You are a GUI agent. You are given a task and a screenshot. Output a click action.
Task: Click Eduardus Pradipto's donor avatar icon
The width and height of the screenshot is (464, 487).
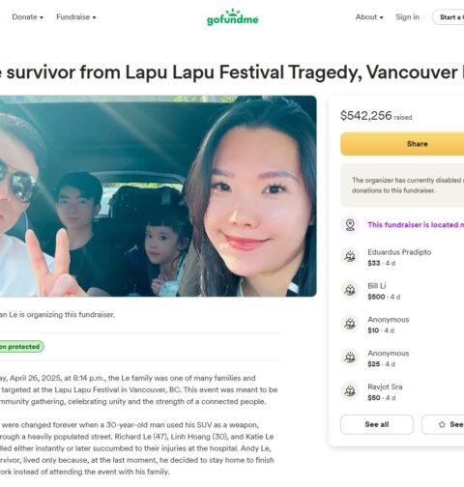coord(350,257)
